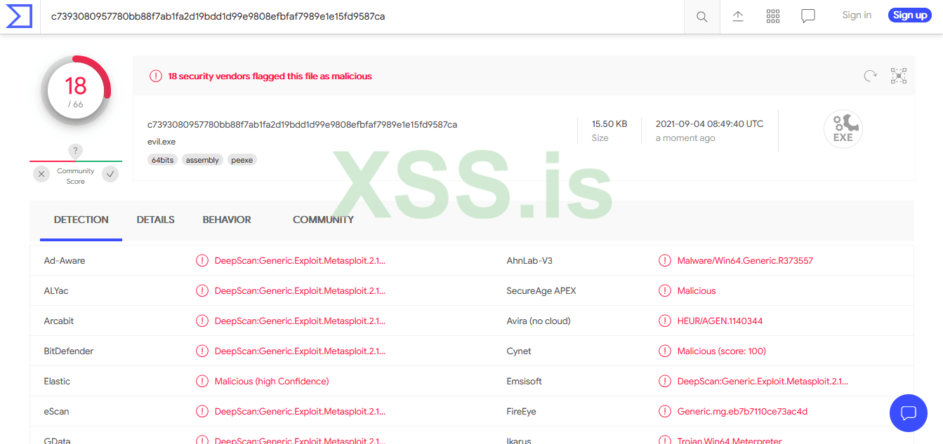Click Malicious (score: 100) result

click(721, 351)
